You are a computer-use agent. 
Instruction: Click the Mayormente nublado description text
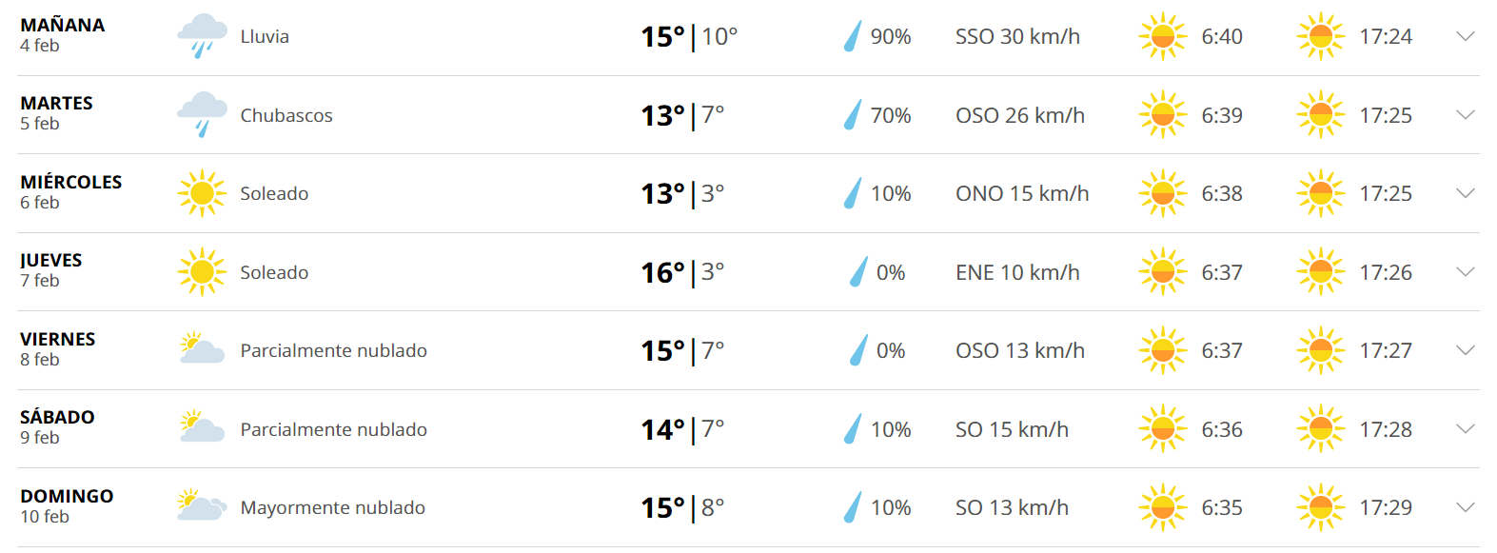pos(333,507)
